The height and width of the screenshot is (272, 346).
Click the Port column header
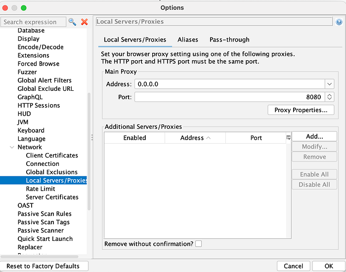coord(256,138)
